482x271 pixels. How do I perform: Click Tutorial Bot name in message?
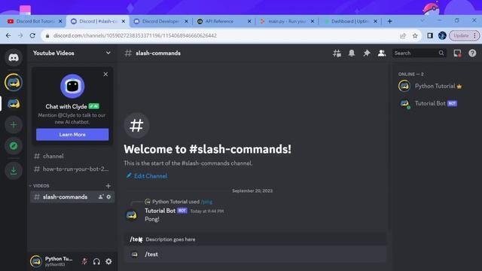[x=160, y=211]
